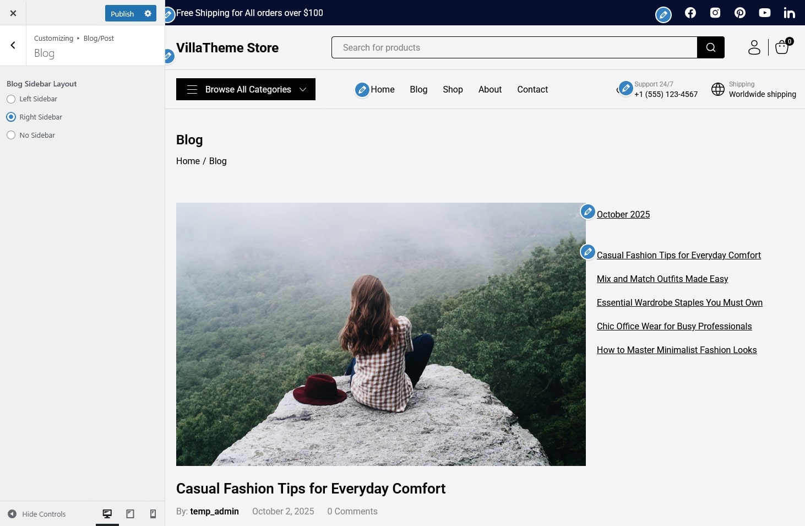The width and height of the screenshot is (805, 526).
Task: Navigate to the About menu item
Action: click(489, 89)
